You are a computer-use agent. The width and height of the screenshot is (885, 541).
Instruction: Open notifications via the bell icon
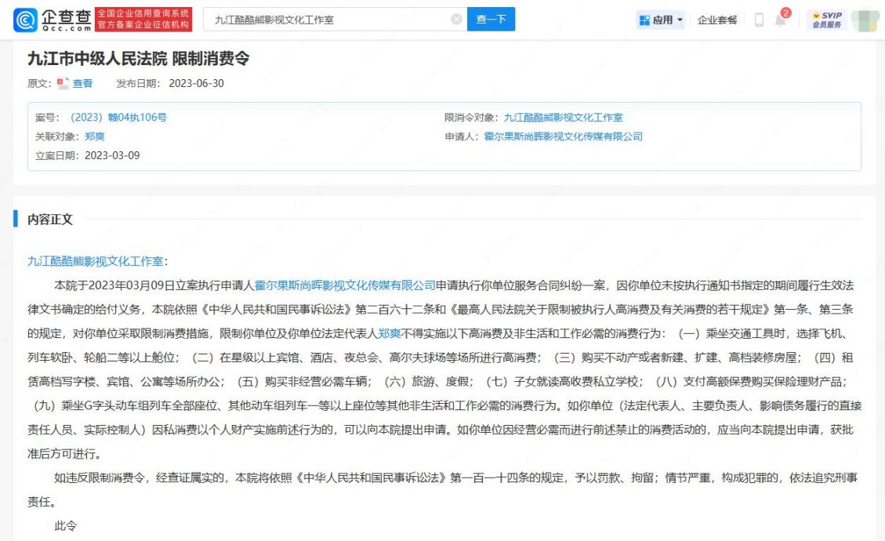(x=781, y=19)
